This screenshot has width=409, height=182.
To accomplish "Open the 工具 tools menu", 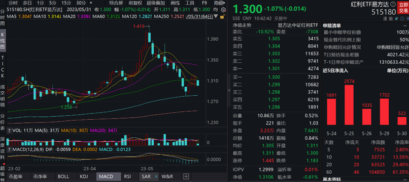I will coord(190,3).
